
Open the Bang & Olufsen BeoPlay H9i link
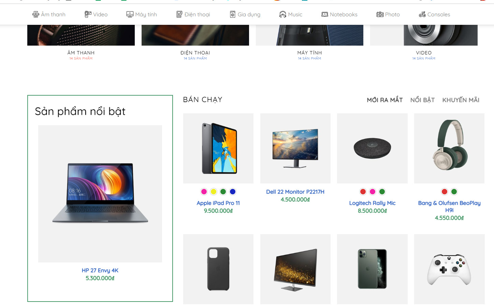(x=449, y=207)
